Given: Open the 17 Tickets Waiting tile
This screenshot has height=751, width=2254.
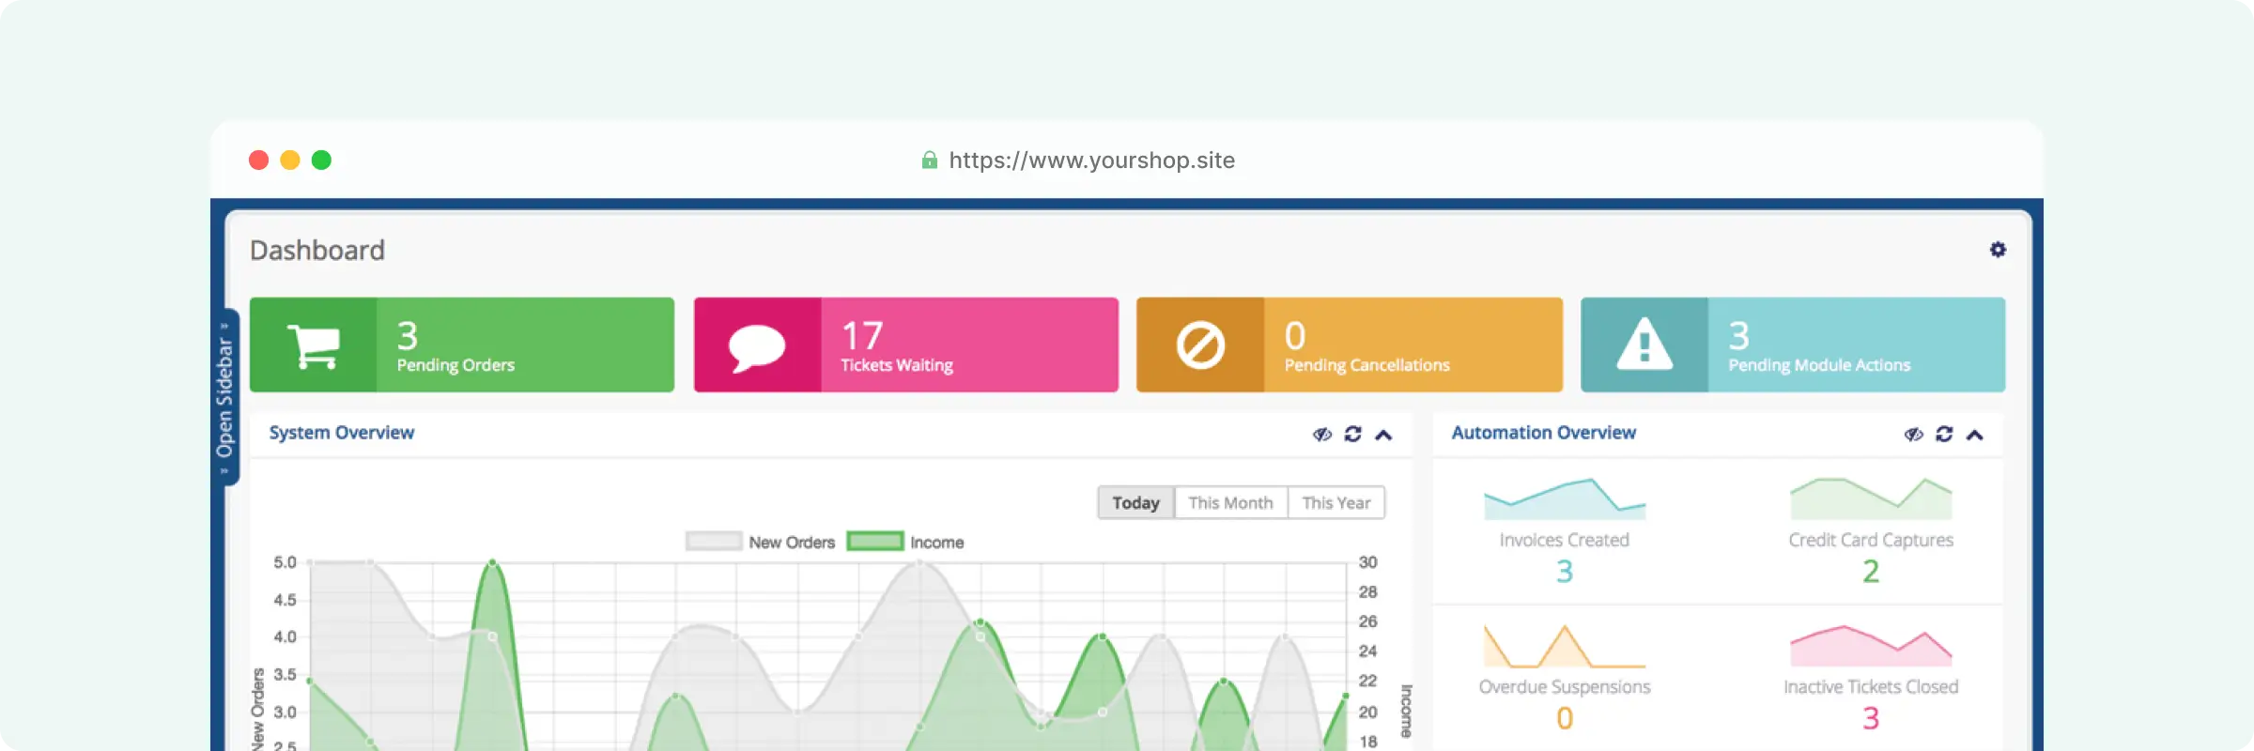Looking at the screenshot, I should tap(906, 345).
